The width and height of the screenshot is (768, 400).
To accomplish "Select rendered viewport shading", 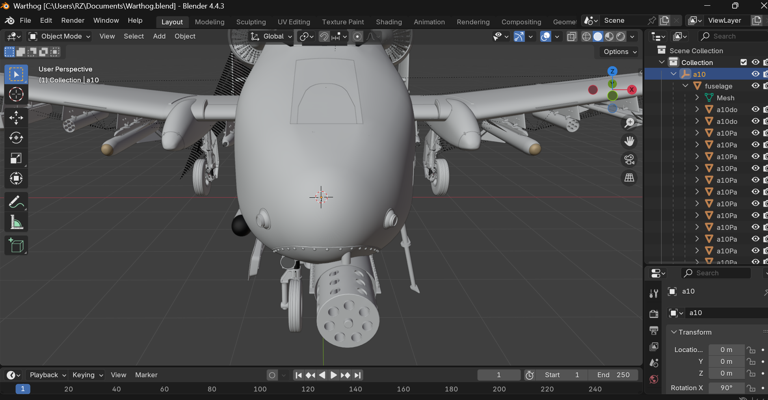I will coord(621,37).
